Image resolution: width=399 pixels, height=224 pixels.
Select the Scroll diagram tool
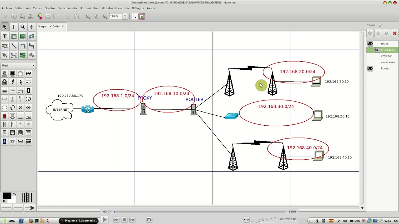pos(31,27)
